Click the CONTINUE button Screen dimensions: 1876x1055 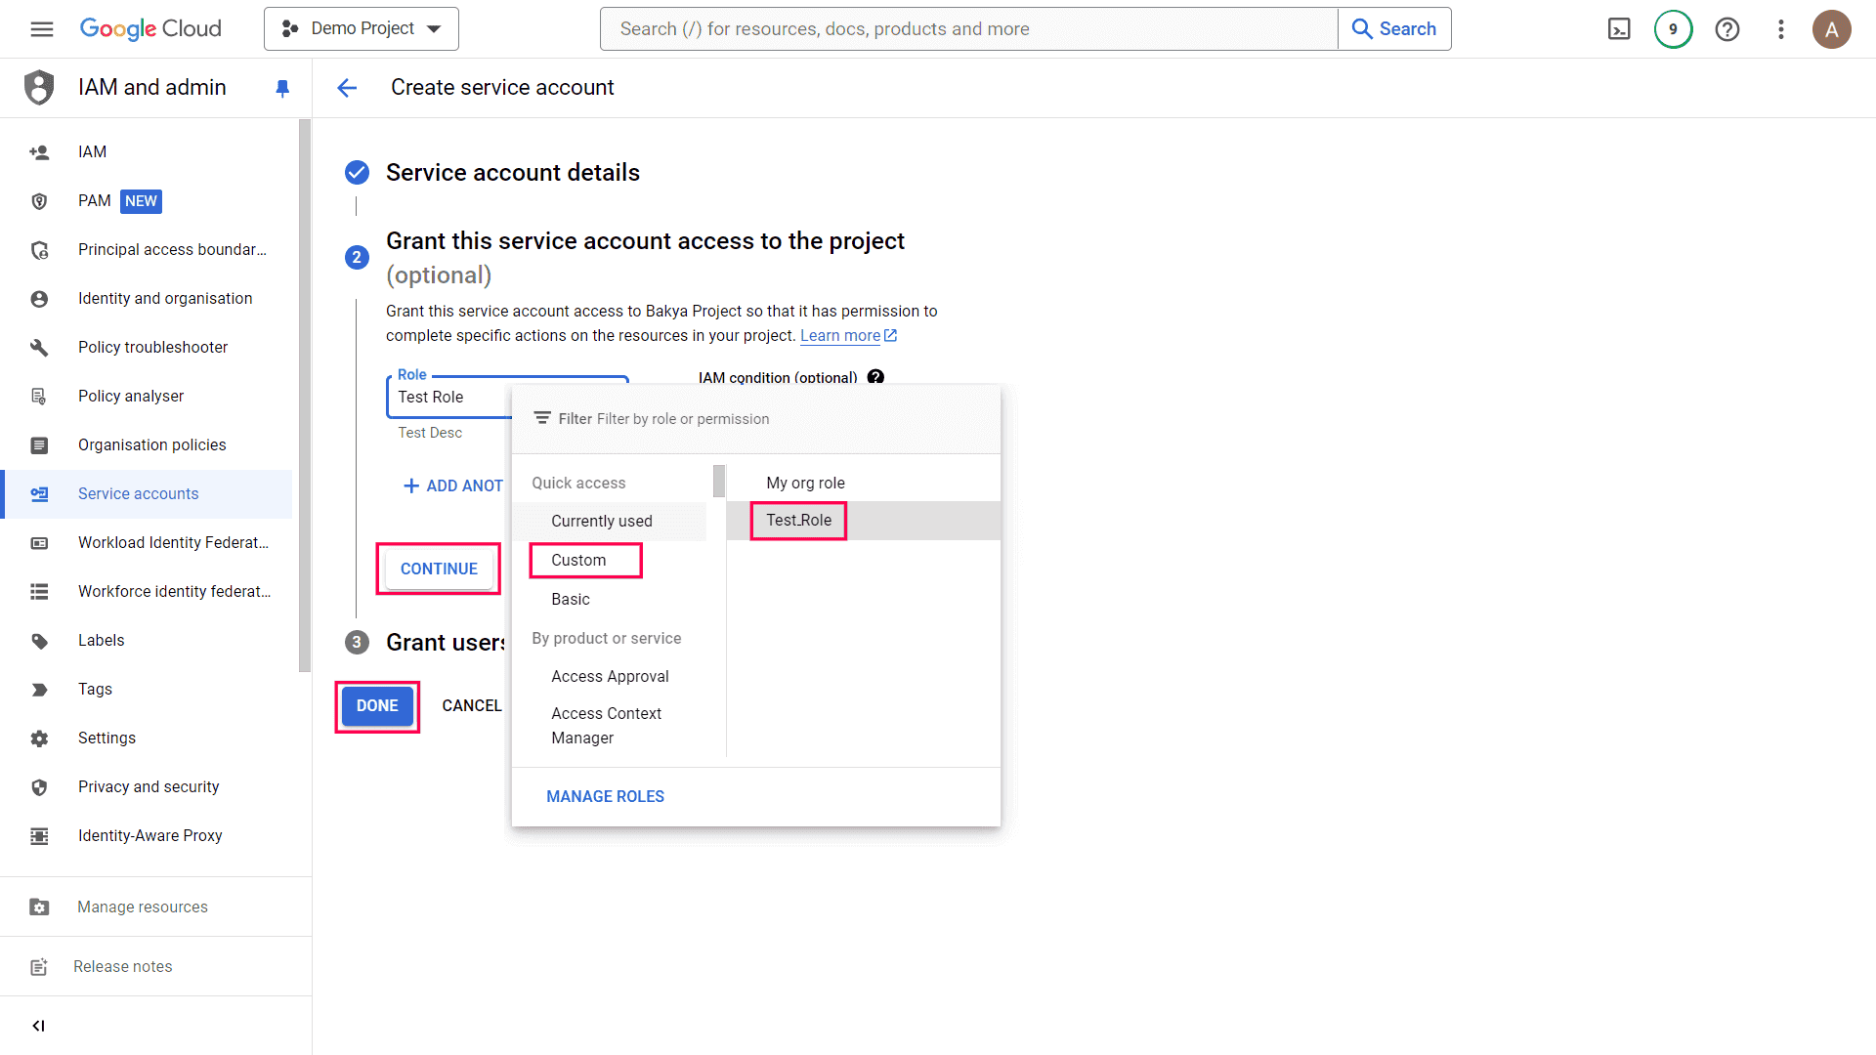(439, 569)
